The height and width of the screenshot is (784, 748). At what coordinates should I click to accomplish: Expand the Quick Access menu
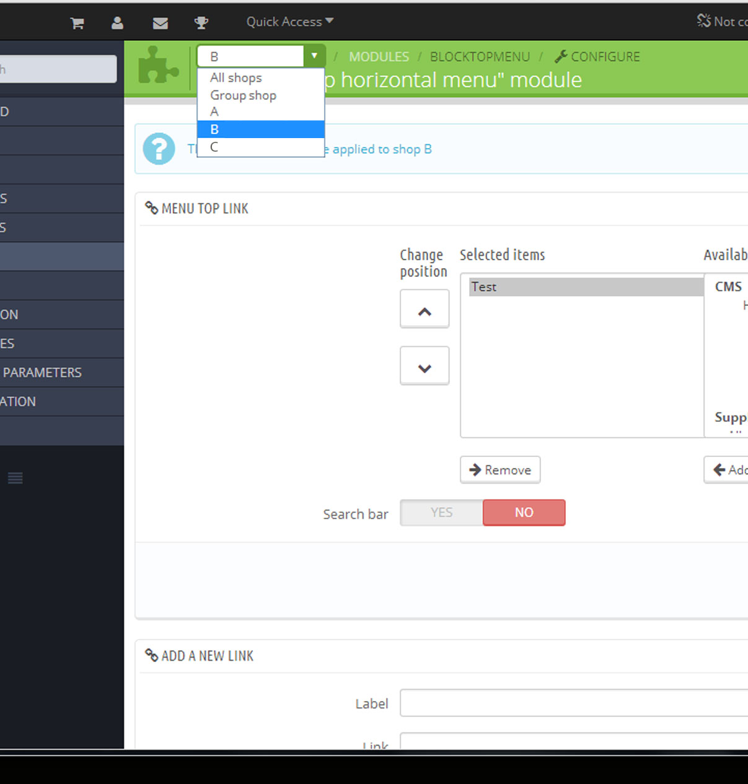(290, 22)
